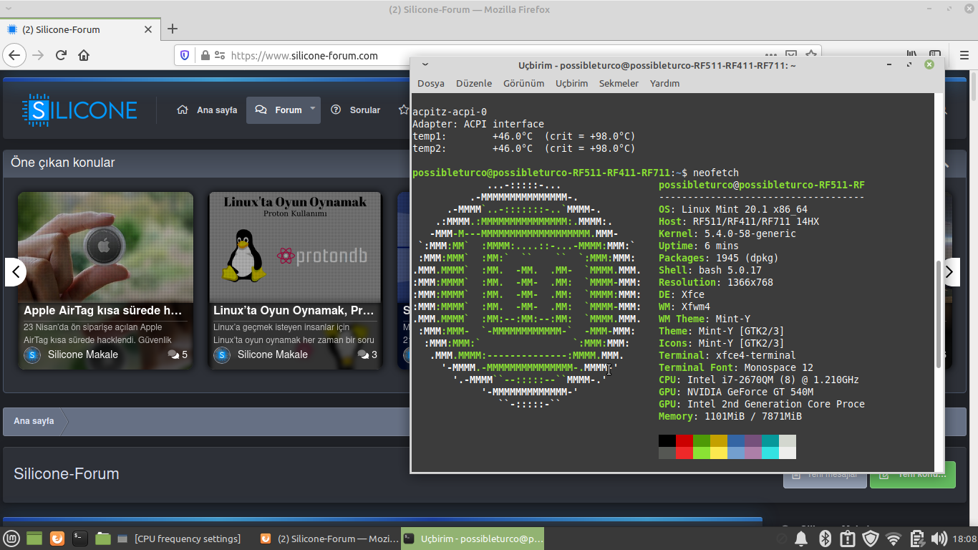Click the show desktop panel icon

[x=34, y=539]
